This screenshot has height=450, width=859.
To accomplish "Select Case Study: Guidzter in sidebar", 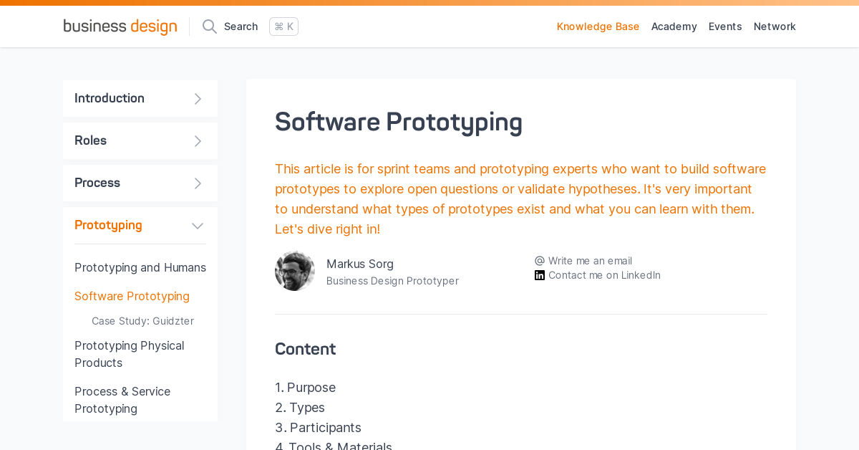I will pyautogui.click(x=142, y=321).
